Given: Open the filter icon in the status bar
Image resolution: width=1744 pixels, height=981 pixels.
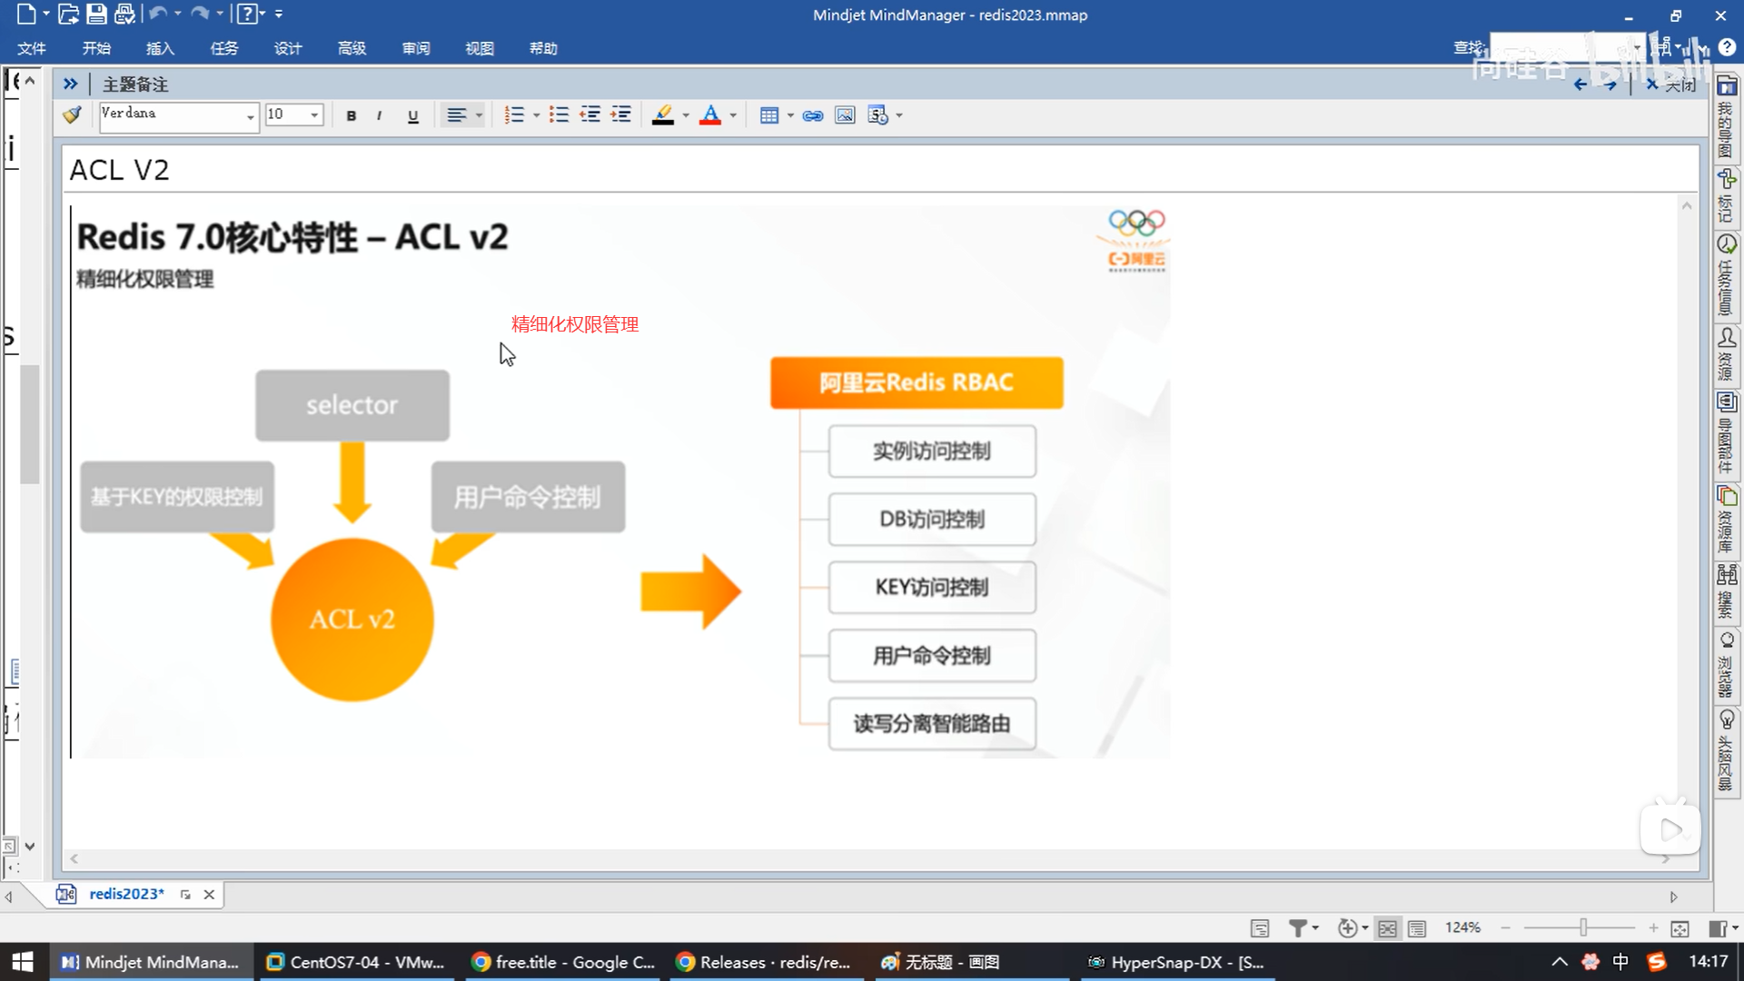Looking at the screenshot, I should (x=1298, y=928).
